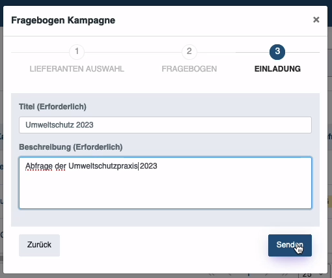Click the Beschreibung (Erforderlich) label
This screenshot has width=332, height=278.
pos(71,147)
